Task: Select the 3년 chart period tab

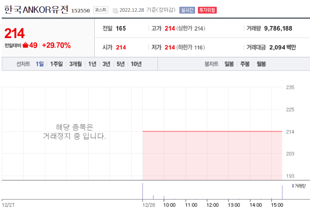Action: tap(106, 64)
